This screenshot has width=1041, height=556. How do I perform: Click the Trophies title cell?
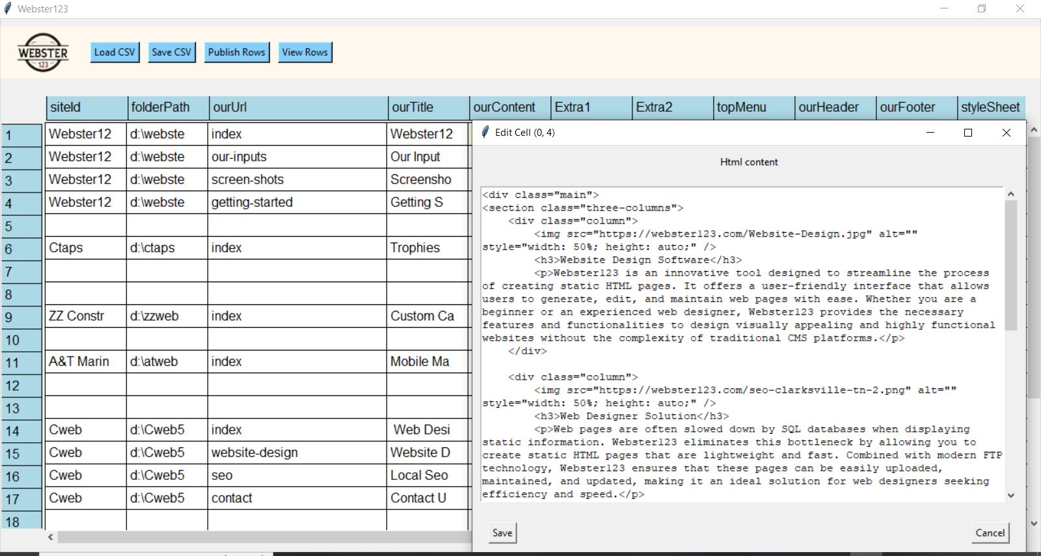click(x=428, y=248)
